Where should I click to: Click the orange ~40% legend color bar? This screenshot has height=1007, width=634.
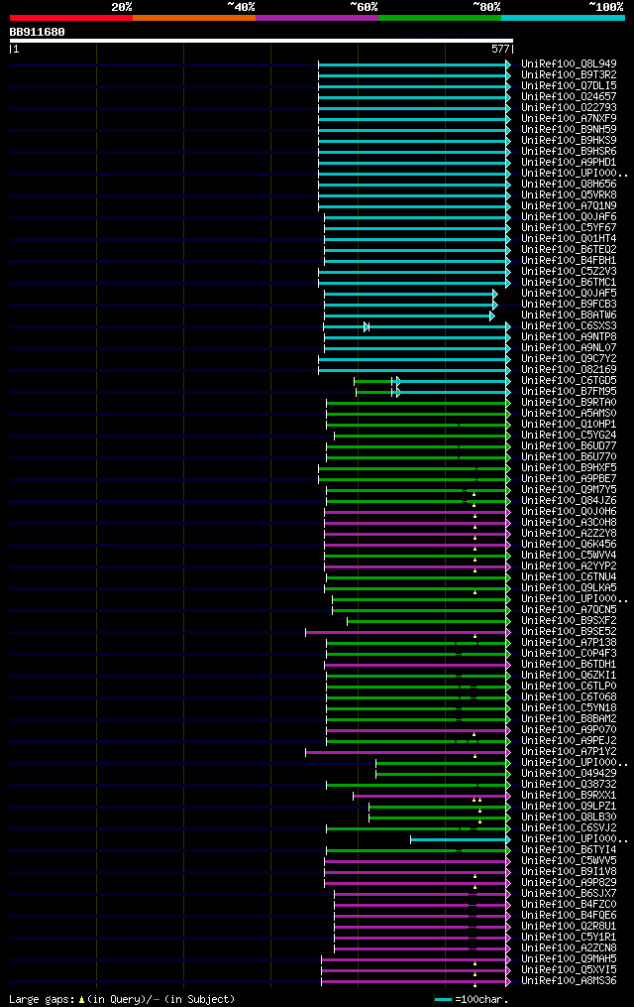coord(194,18)
